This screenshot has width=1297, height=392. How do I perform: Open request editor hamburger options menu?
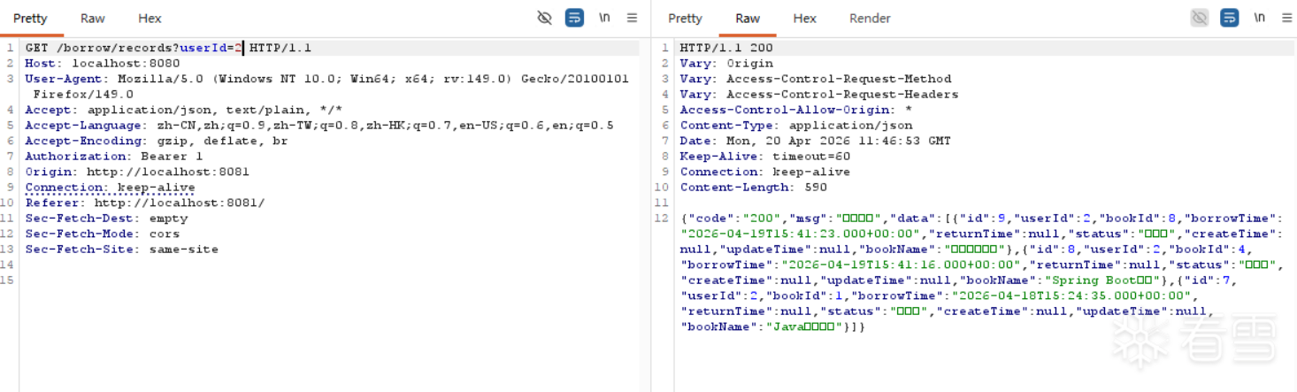point(632,18)
